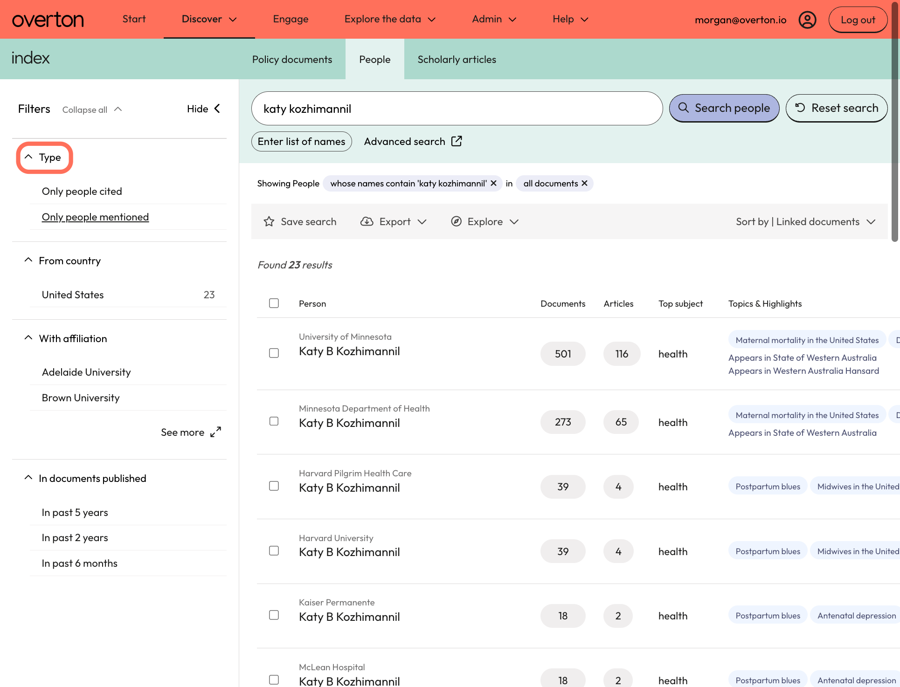The width and height of the screenshot is (900, 687).
Task: Remove the 'all documents' filter chip
Action: pos(584,183)
